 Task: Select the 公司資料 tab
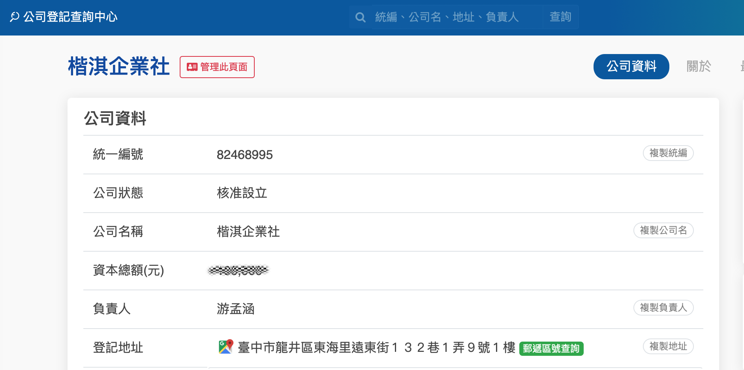click(631, 66)
